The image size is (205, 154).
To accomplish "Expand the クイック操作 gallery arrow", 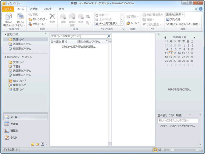I will (x=122, y=24).
